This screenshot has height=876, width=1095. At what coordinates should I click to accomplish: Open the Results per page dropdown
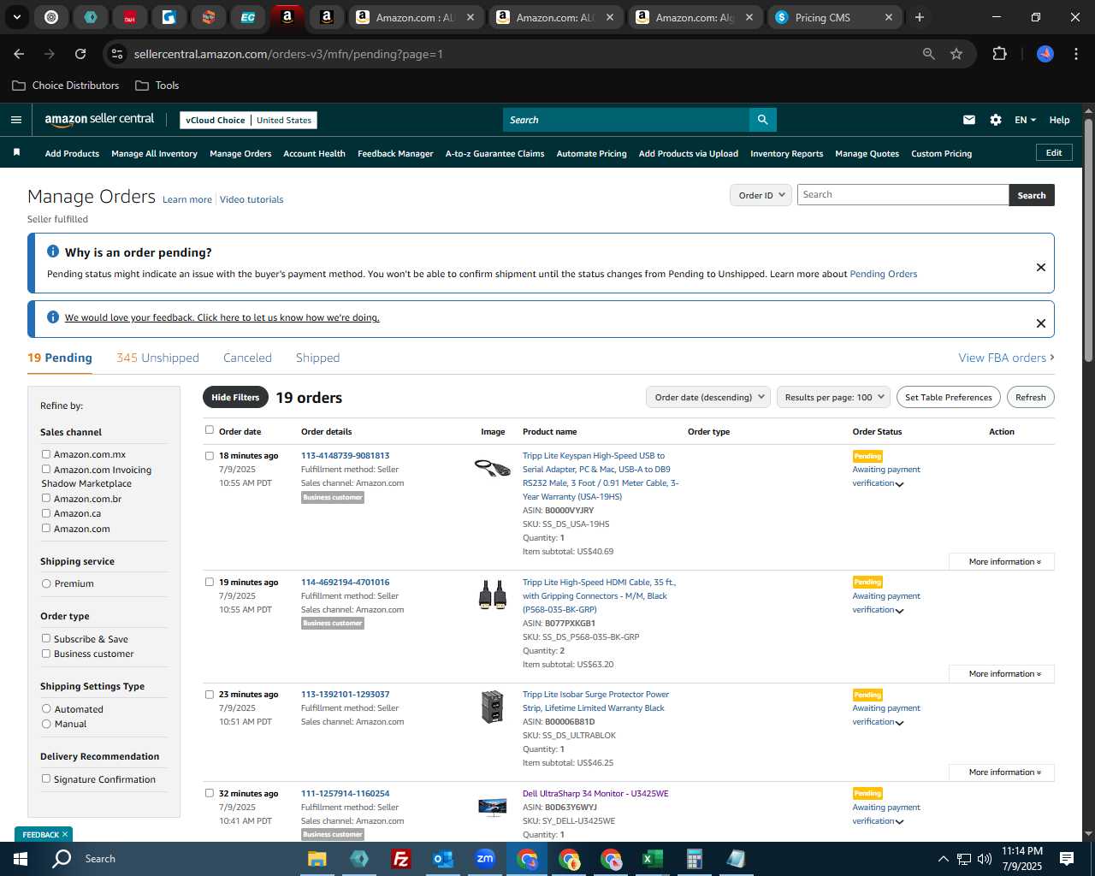click(833, 397)
